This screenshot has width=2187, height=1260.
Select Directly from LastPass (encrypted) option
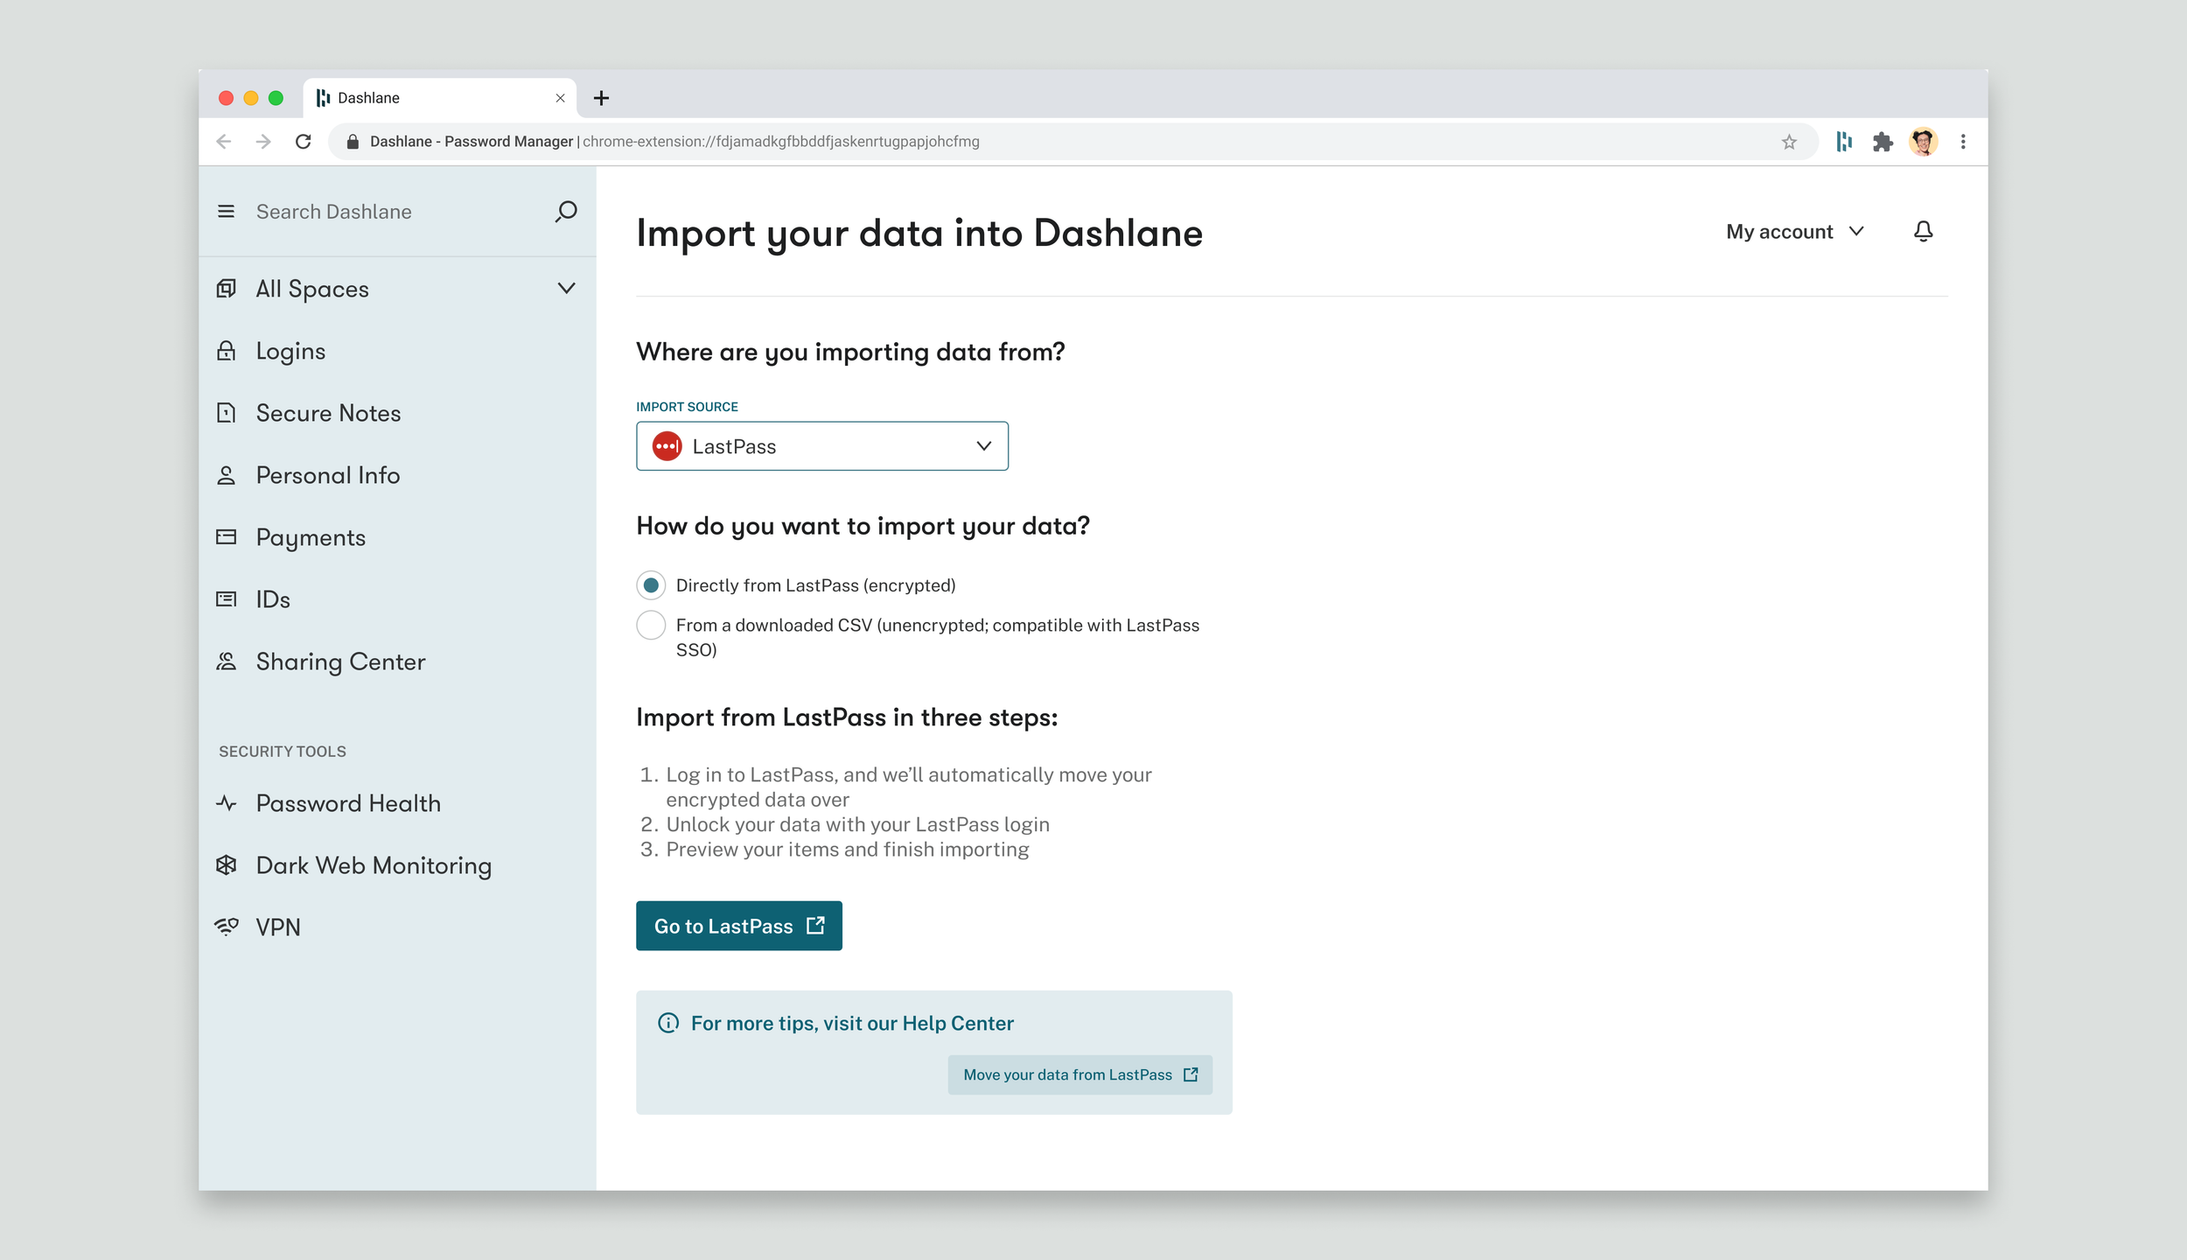tap(651, 585)
